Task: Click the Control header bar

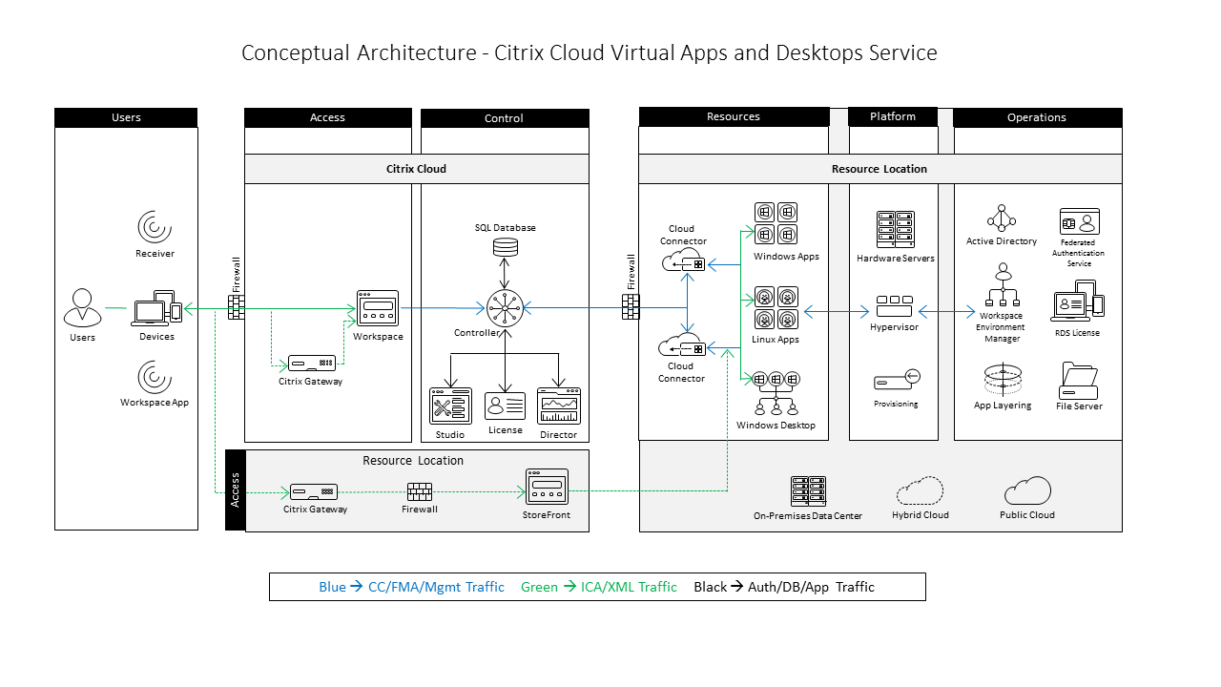Action: pyautogui.click(x=505, y=118)
